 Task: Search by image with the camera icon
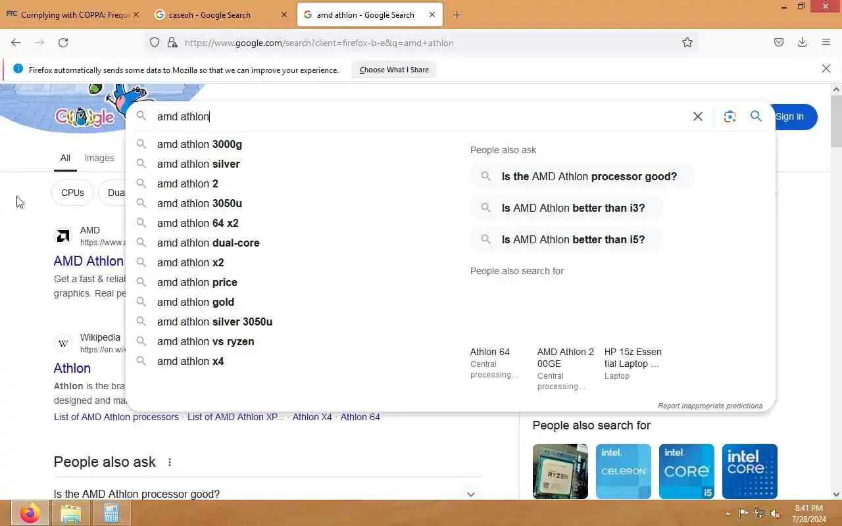coord(730,116)
